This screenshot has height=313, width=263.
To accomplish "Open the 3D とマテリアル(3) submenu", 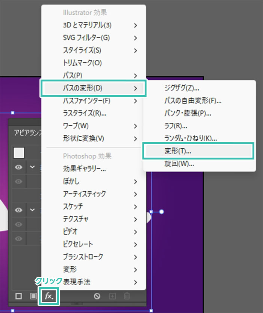I will point(94,25).
